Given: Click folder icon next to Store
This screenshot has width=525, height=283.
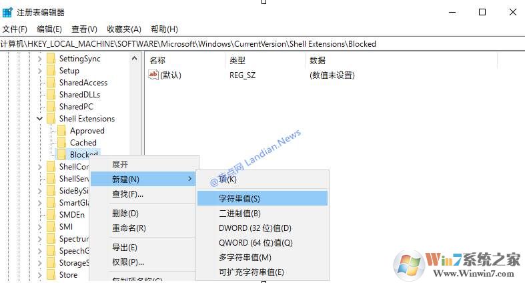Looking at the screenshot, I should point(51,274).
